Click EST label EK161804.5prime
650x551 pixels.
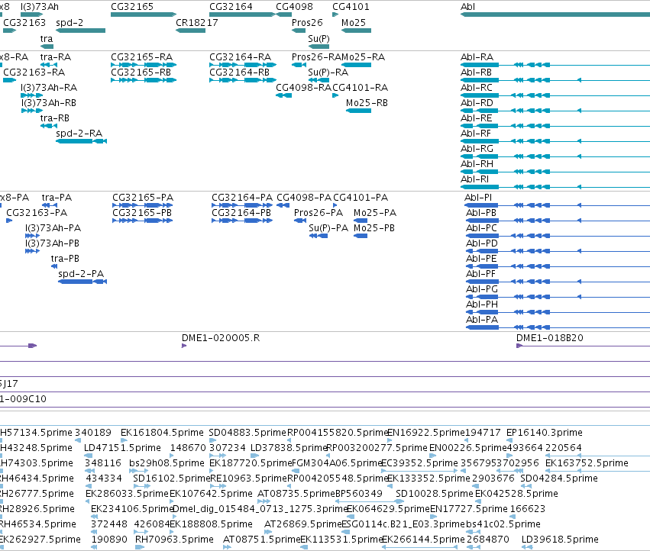pyautogui.click(x=162, y=433)
